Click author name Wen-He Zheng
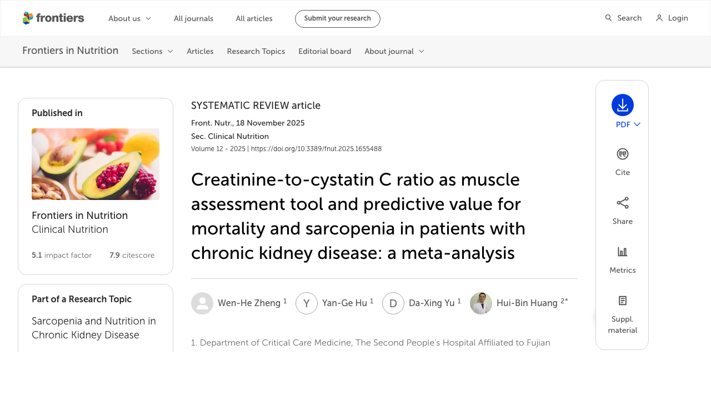Viewport: 711px width, 400px height. pos(249,303)
